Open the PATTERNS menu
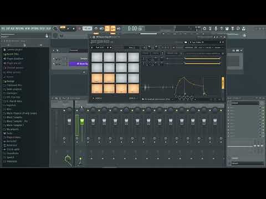Screen dimensions: 266x199 click(x=19, y=29)
